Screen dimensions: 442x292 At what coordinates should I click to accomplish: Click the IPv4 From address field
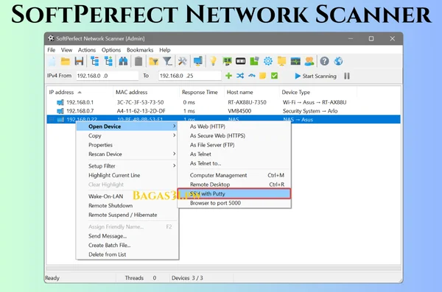(x=107, y=76)
